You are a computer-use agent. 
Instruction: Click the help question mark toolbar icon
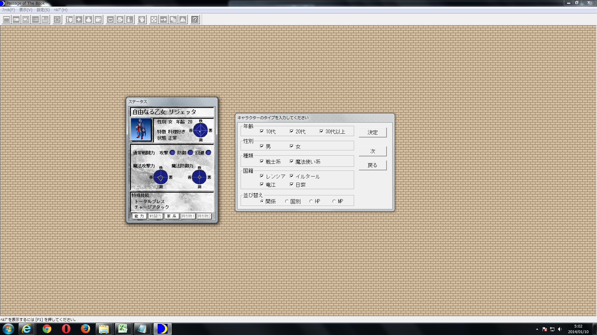[x=195, y=20]
